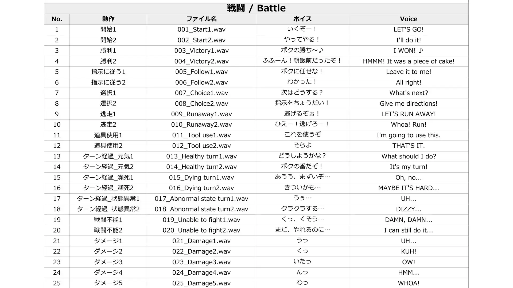Viewport: 513px width, 288px height.
Task: Select the cell LET'S RUN AWAY!
Action: click(x=409, y=114)
